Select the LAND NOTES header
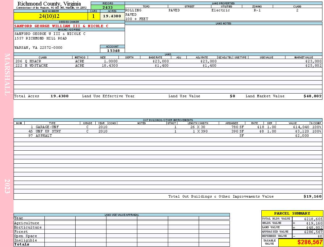 (x=223, y=23)
